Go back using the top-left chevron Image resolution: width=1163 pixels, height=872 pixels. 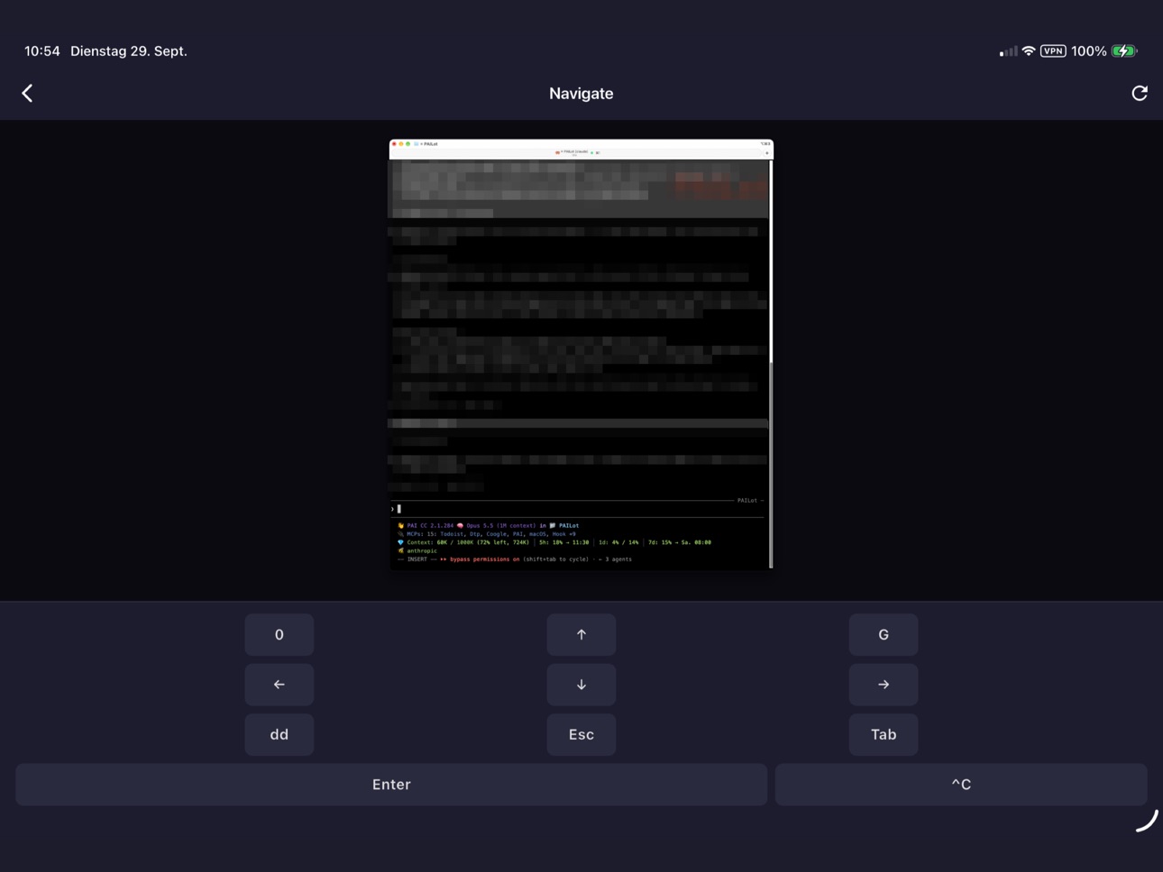pos(27,93)
